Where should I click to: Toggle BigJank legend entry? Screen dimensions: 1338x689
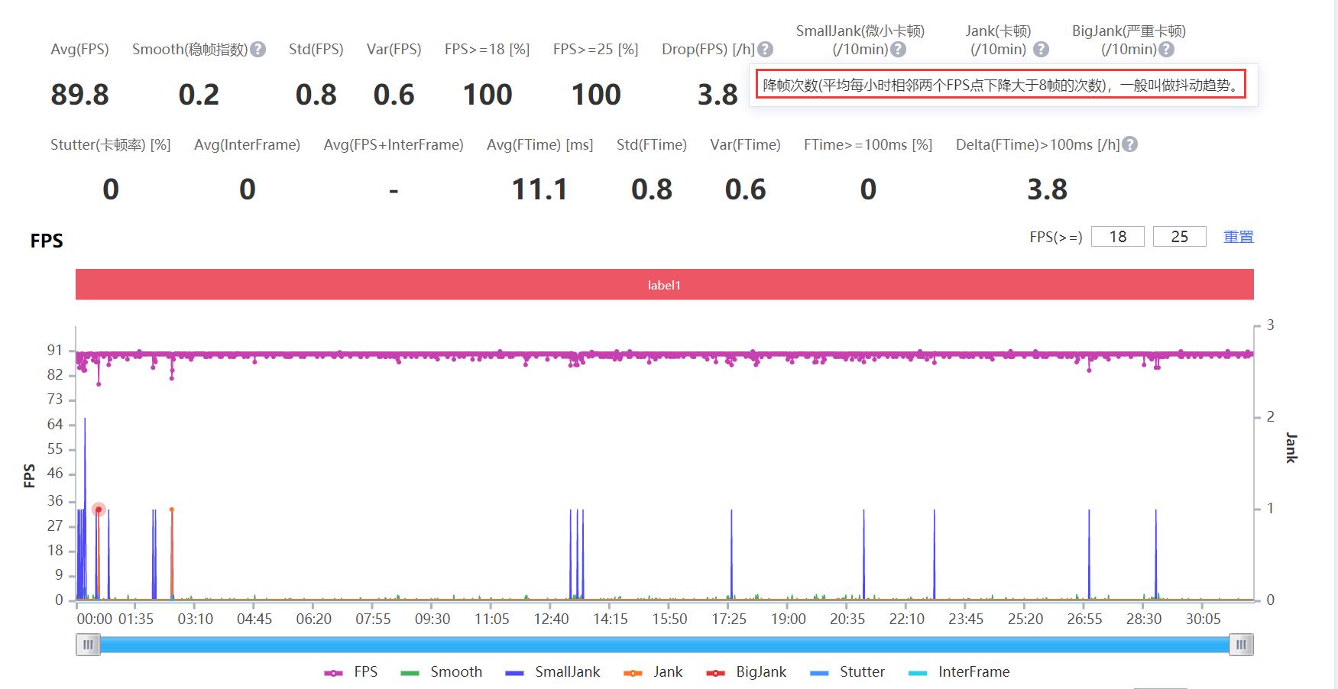(747, 672)
